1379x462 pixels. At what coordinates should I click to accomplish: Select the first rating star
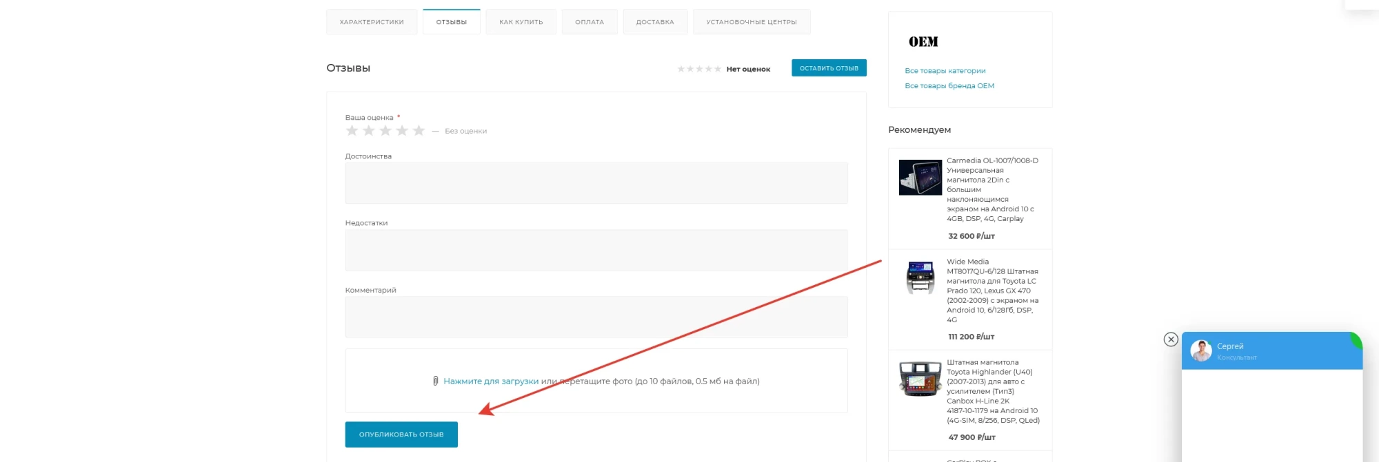pyautogui.click(x=352, y=131)
